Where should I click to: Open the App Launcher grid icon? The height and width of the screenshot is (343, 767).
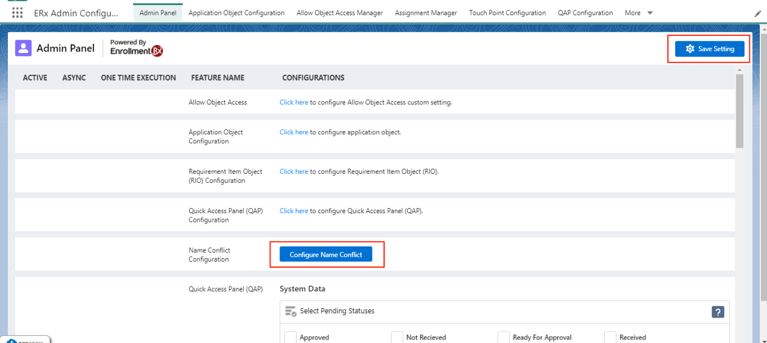point(17,13)
